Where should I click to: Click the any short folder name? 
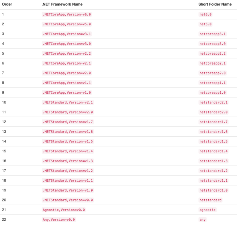(x=202, y=219)
